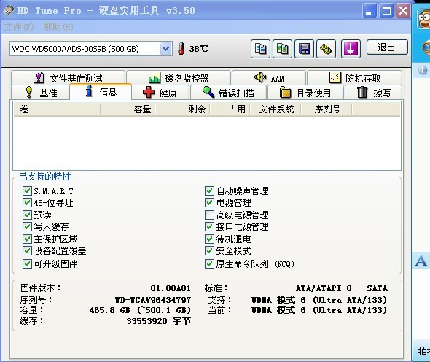Click the 剩余 column header
The width and height of the screenshot is (430, 362).
[x=182, y=109]
